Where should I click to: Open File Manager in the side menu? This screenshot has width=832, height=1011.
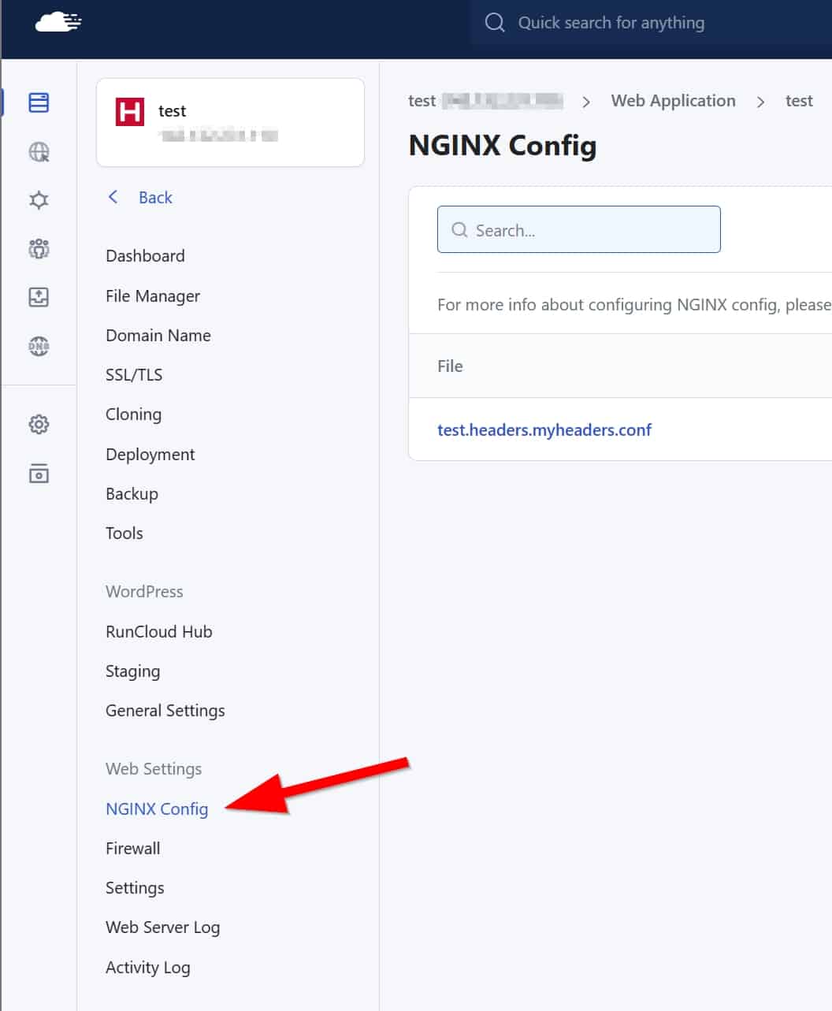(153, 296)
